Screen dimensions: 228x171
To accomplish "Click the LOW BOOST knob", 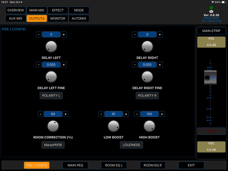I will 114,126.
